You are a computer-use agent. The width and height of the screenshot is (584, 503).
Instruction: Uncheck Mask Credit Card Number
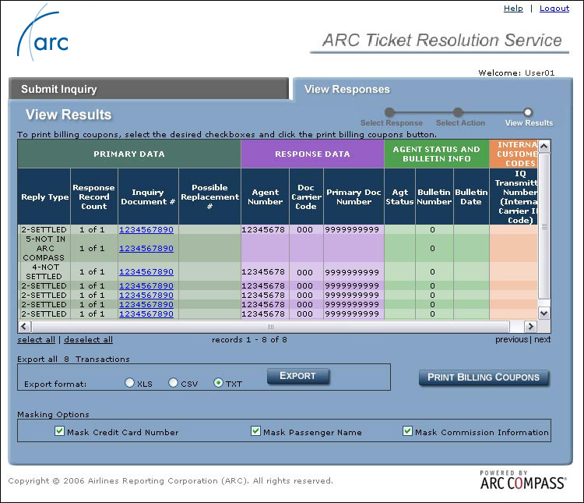tap(59, 431)
